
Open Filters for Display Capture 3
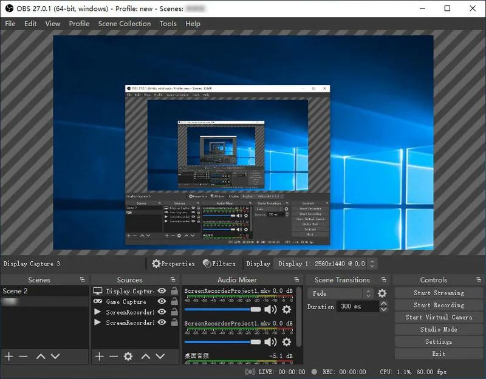point(220,264)
